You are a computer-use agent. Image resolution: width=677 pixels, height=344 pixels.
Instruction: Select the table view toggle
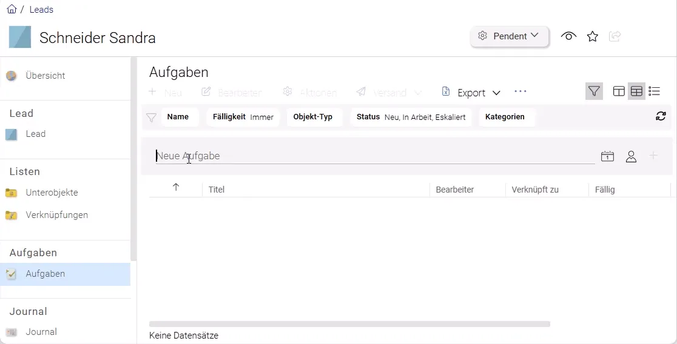[636, 91]
